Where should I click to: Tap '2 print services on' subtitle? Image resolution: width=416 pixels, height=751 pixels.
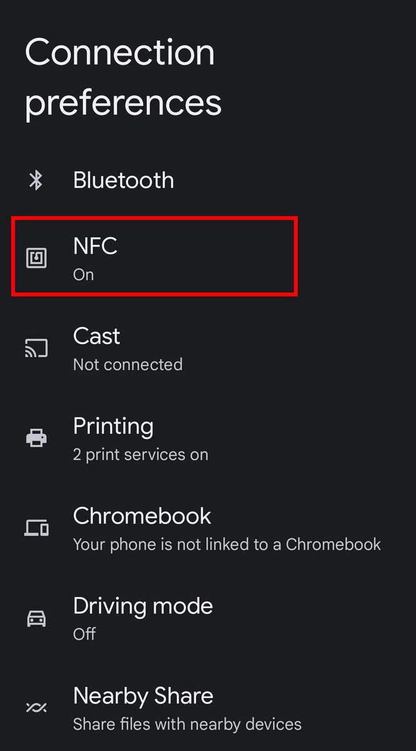coord(141,454)
